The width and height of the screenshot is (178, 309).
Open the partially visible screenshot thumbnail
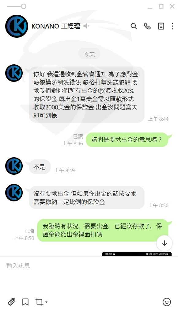(136, 254)
